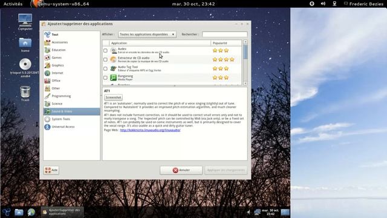The width and height of the screenshot is (387, 218).
Task: Open the accessibility icon in top bar
Action: pos(312,4)
